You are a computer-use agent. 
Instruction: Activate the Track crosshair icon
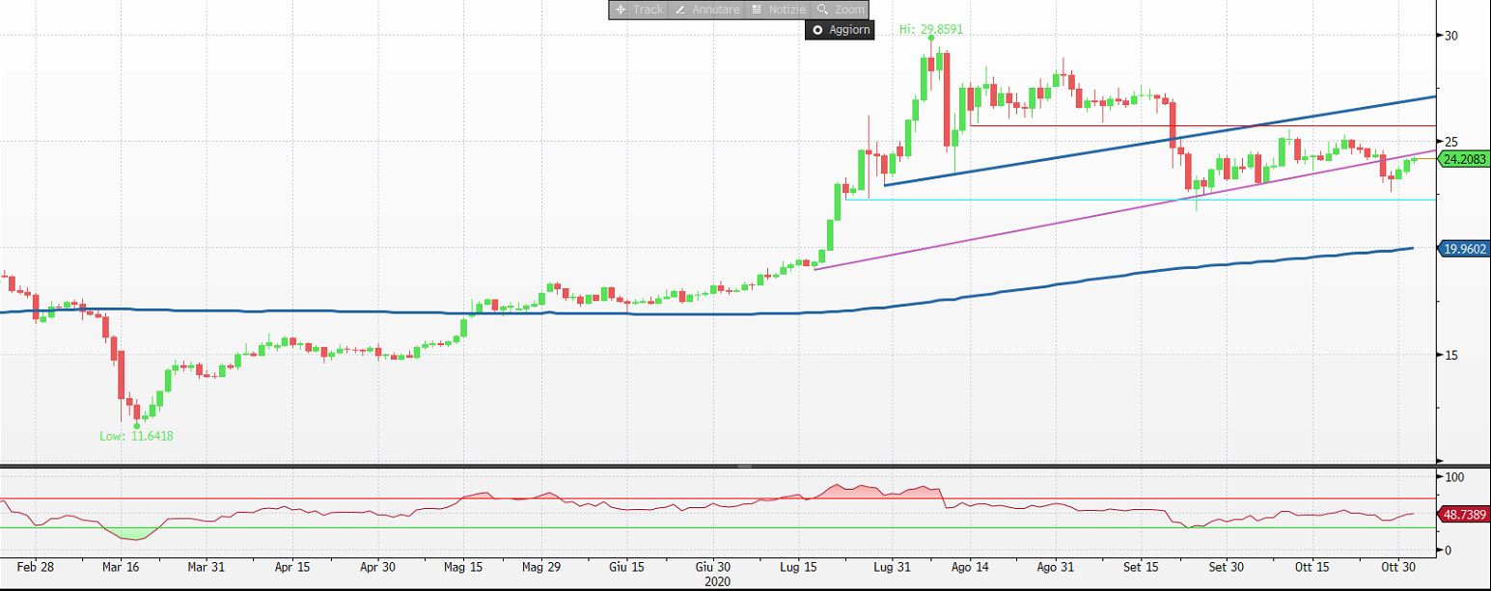pyautogui.click(x=621, y=10)
